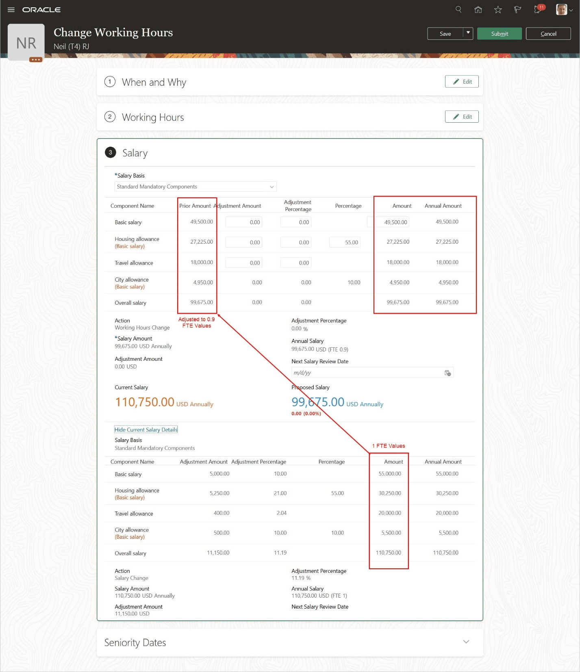Click City allowance Prior Amount 4,950.00
Viewport: 580px width, 672px height.
203,282
